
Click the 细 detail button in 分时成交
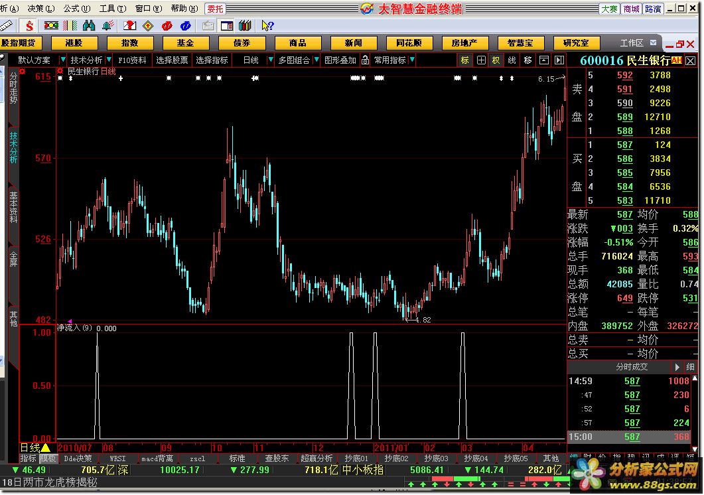691,367
